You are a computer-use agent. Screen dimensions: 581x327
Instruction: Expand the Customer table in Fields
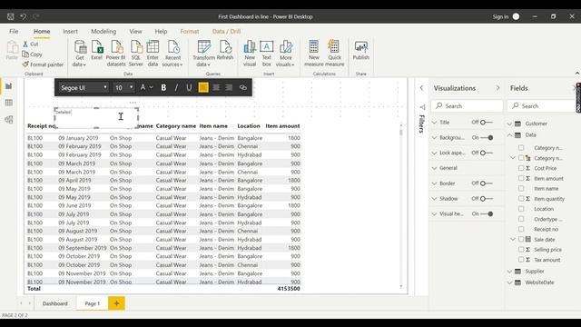509,124
